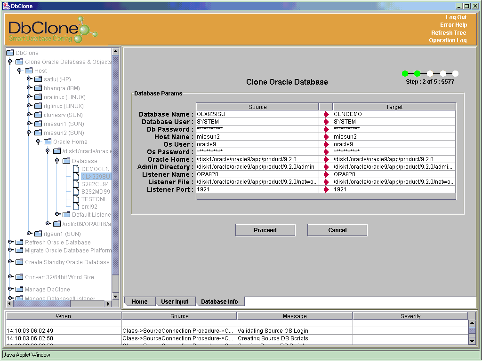Click the Source column header in params table
The image size is (482, 361).
257,107
